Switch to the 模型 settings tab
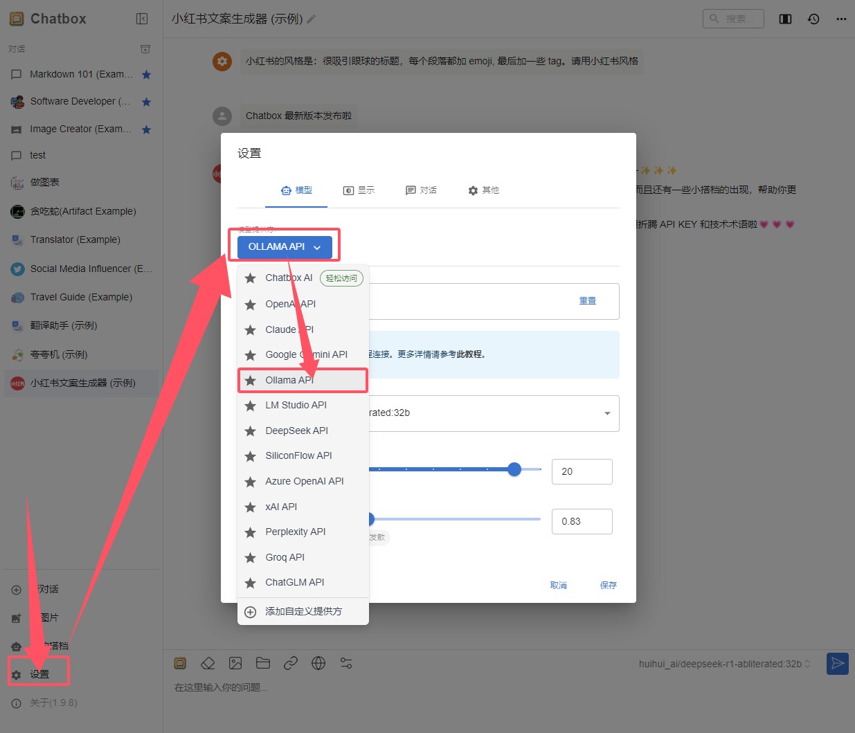 [296, 190]
